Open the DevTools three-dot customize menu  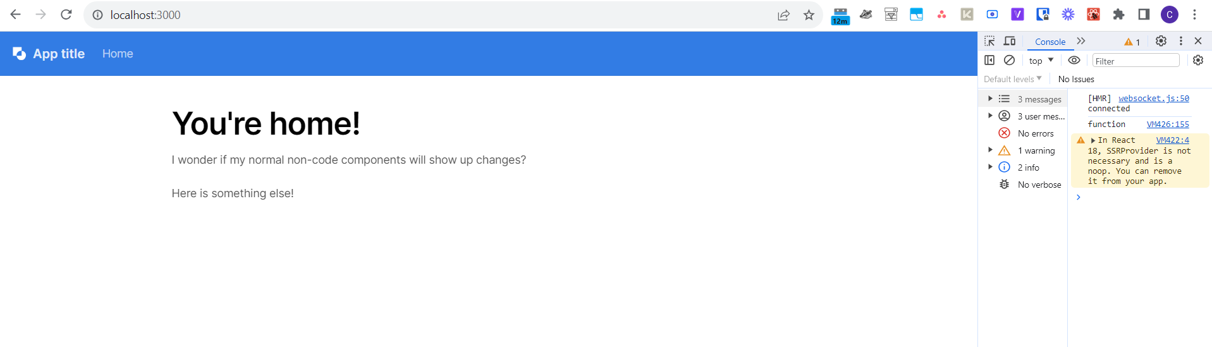click(x=1180, y=41)
